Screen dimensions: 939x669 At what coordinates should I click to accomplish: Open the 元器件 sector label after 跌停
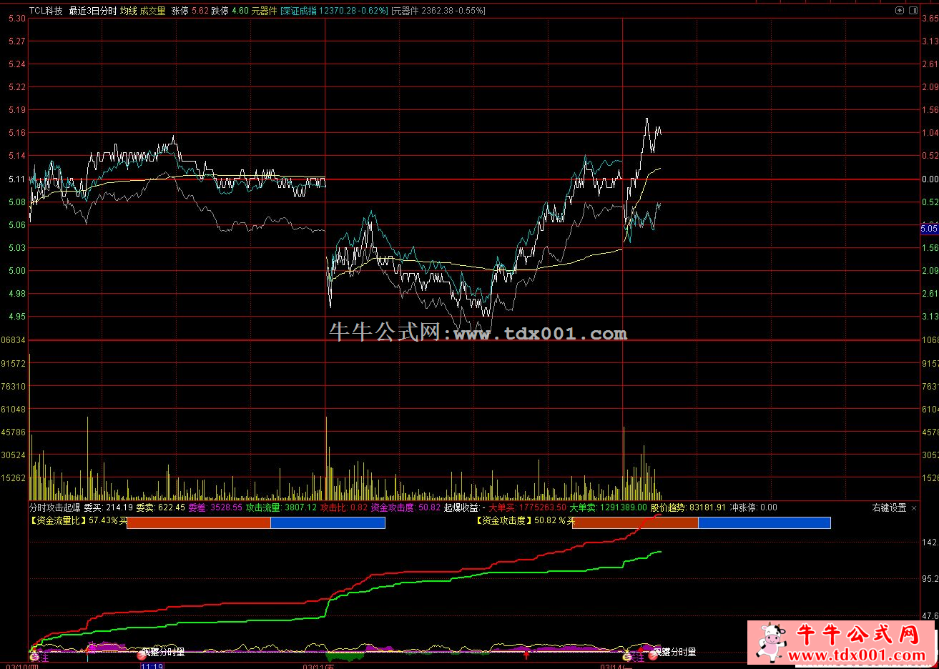(x=264, y=11)
